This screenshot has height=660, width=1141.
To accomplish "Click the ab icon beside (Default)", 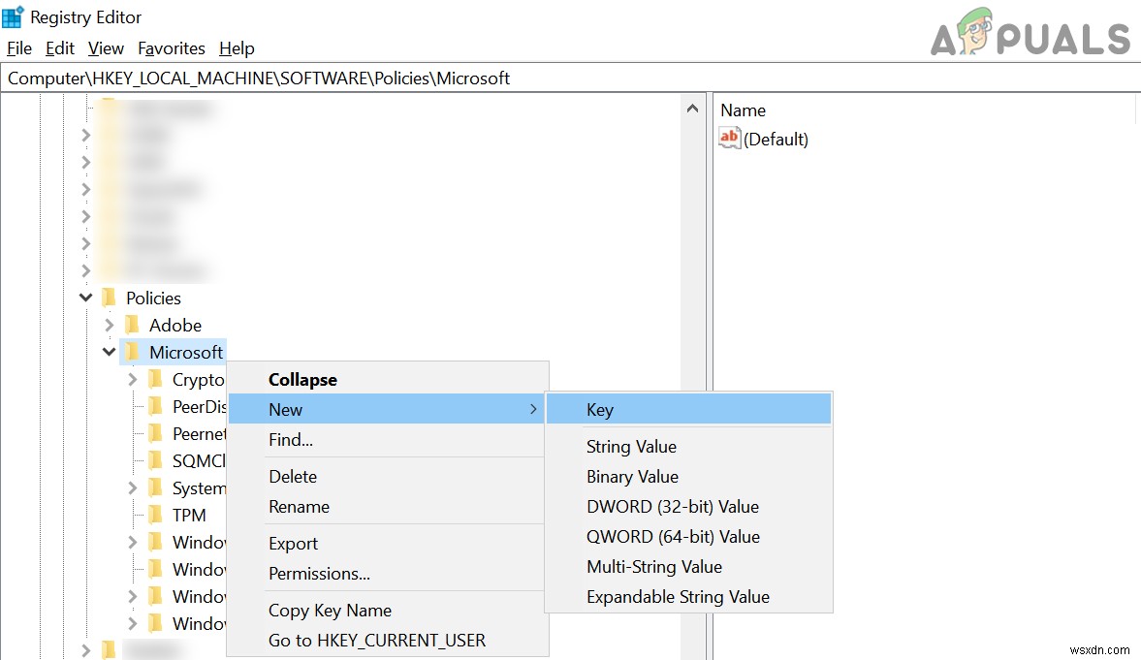I will coord(729,138).
